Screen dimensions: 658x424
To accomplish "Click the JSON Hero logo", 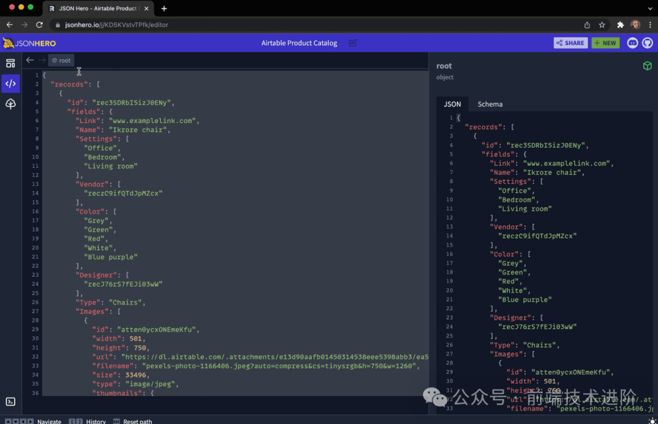I will pyautogui.click(x=29, y=43).
